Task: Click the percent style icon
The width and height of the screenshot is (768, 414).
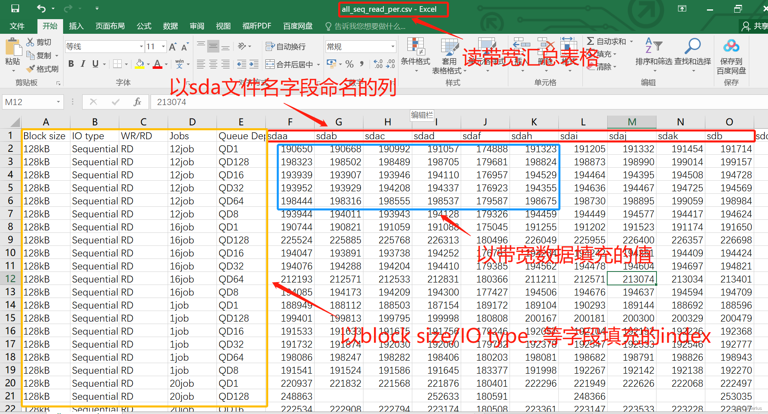Action: 349,64
